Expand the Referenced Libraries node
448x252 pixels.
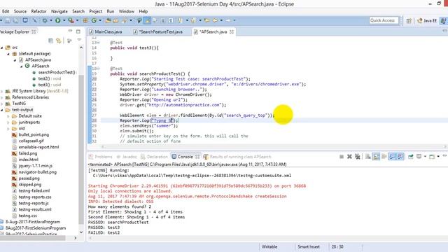pyautogui.click(x=1, y=97)
